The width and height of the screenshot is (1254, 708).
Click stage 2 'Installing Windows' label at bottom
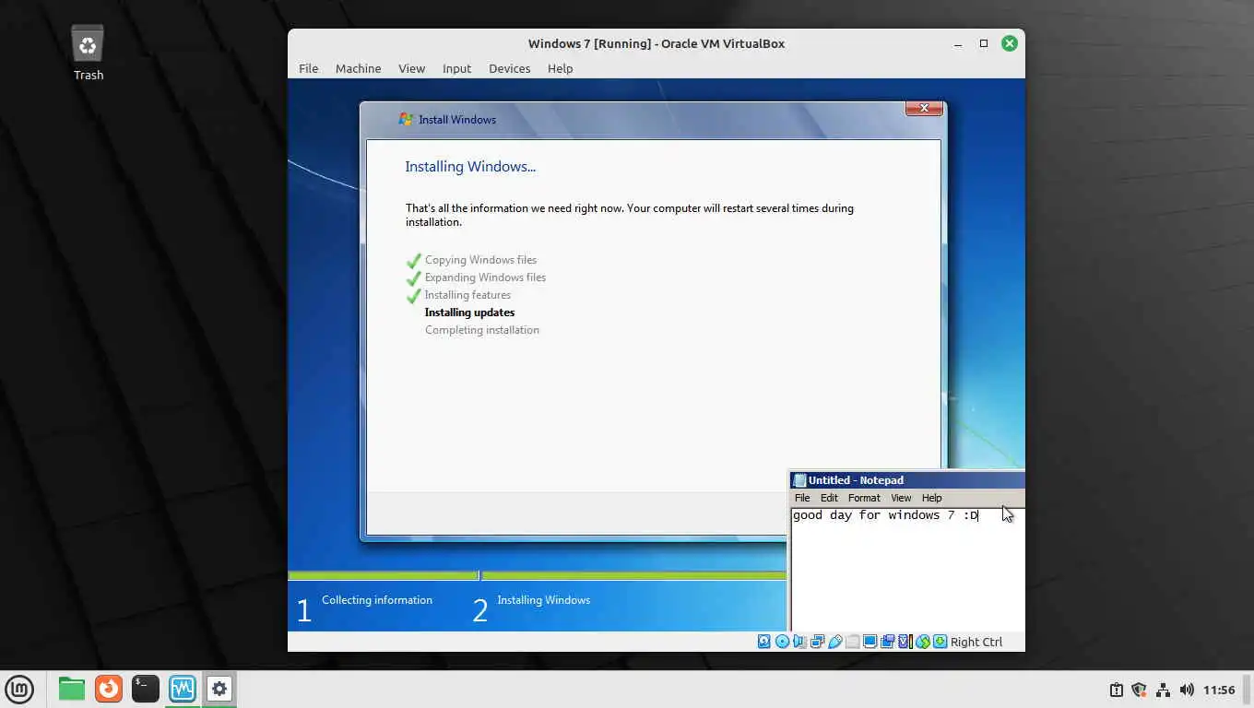543,600
